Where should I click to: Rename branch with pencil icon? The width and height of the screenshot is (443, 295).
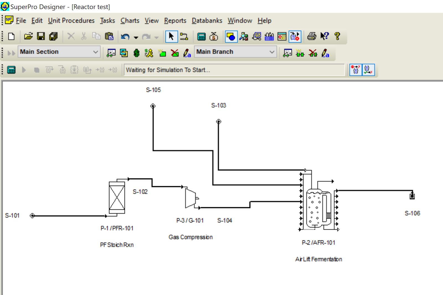[325, 53]
